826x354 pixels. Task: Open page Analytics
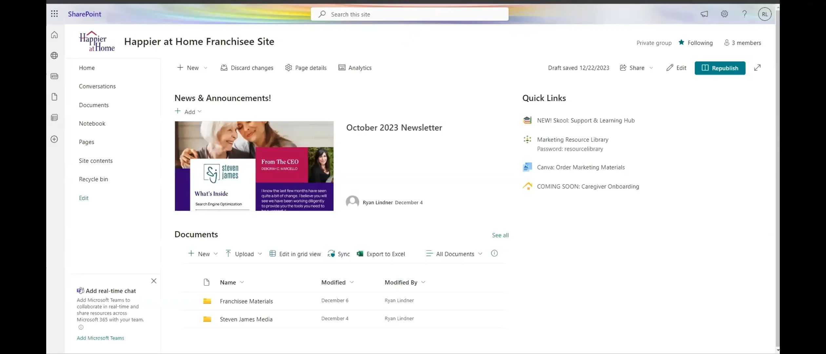pyautogui.click(x=355, y=68)
